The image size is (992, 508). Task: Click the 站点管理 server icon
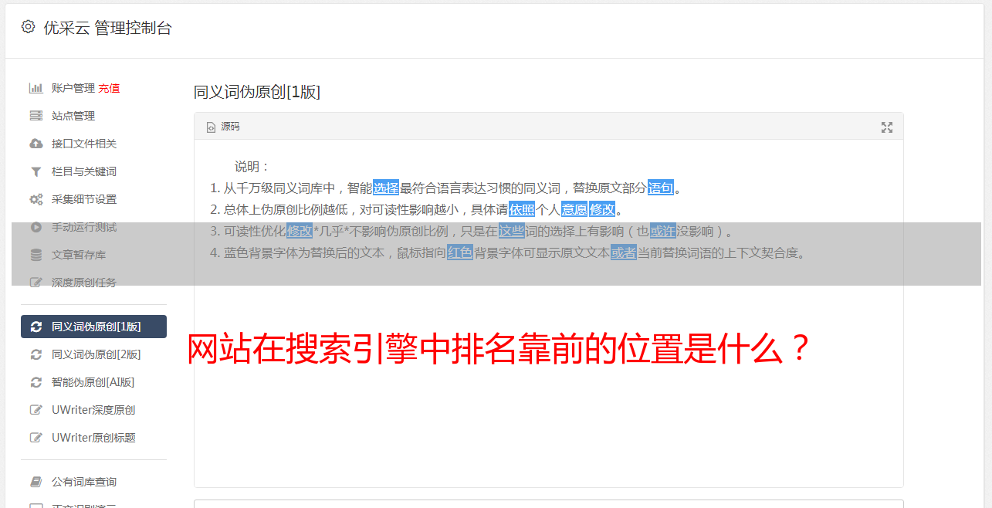pos(36,116)
